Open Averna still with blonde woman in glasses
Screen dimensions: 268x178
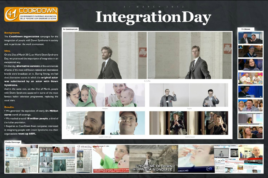[x=209, y=123]
